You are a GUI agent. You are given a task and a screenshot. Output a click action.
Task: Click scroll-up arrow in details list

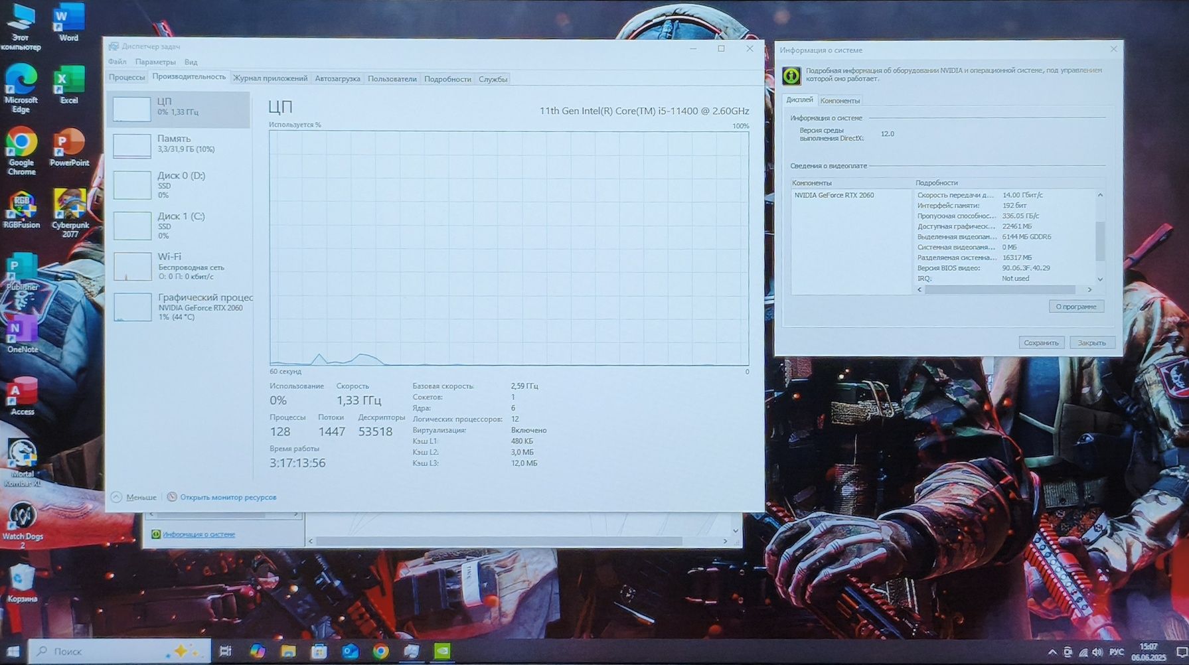(x=1100, y=194)
